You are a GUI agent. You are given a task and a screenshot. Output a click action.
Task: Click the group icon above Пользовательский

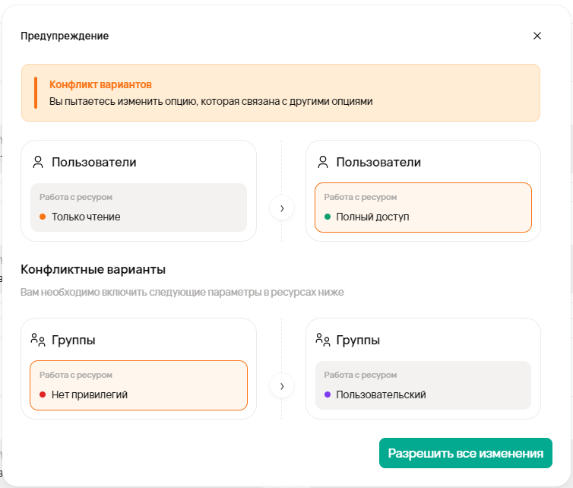pyautogui.click(x=322, y=340)
